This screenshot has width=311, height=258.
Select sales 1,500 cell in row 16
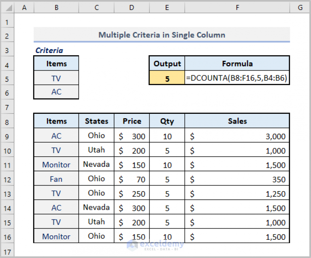tap(237, 236)
